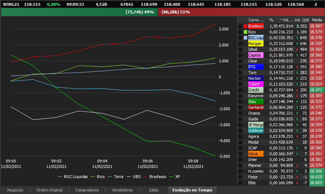Image resolution: width=325 pixels, height=194 pixels.
Task: Open the Negócios tab
Action: click(x=15, y=190)
